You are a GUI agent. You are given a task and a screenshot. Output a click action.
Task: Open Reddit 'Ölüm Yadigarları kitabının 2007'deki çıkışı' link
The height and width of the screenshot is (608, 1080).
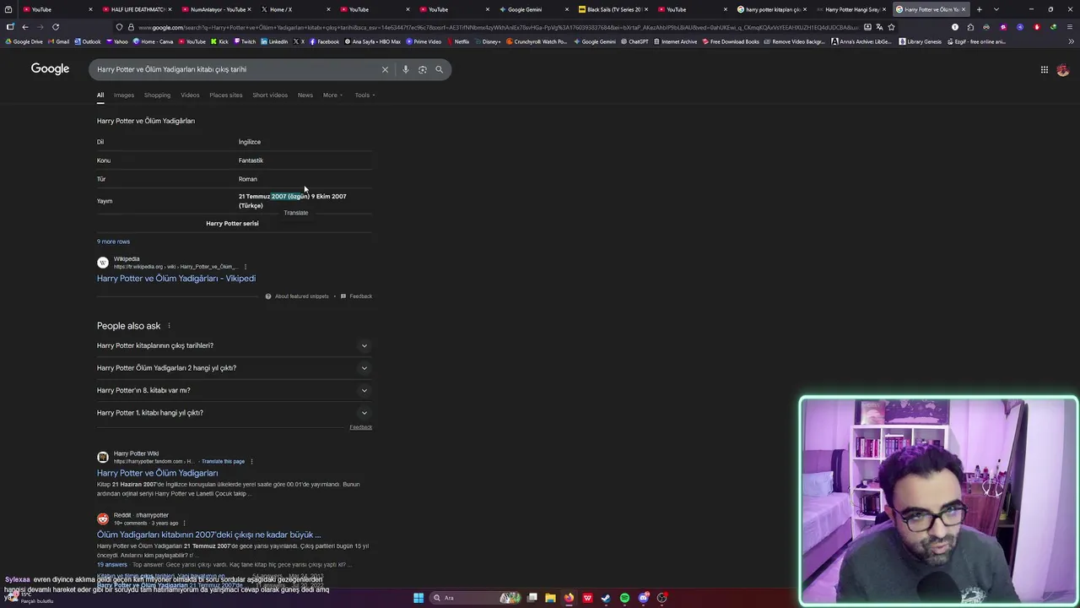pyautogui.click(x=208, y=535)
